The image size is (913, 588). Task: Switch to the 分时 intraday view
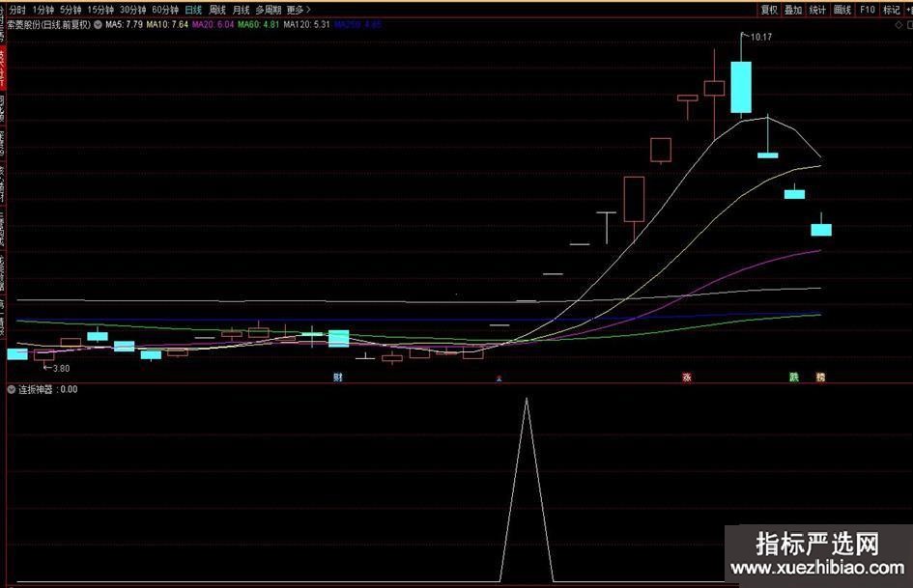click(x=17, y=10)
